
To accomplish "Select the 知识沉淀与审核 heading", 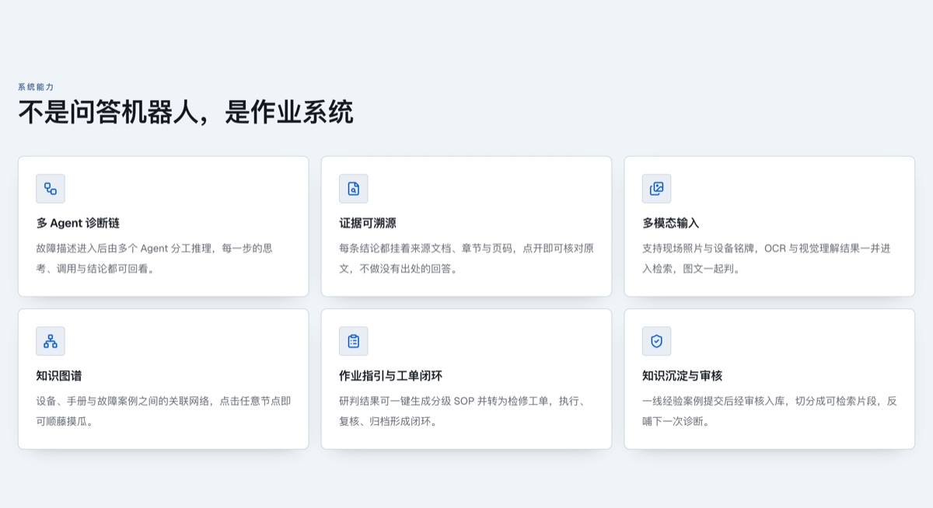I will pos(683,375).
